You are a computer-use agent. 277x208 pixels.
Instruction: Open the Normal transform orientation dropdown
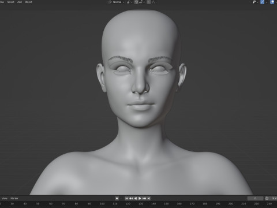click(117, 2)
